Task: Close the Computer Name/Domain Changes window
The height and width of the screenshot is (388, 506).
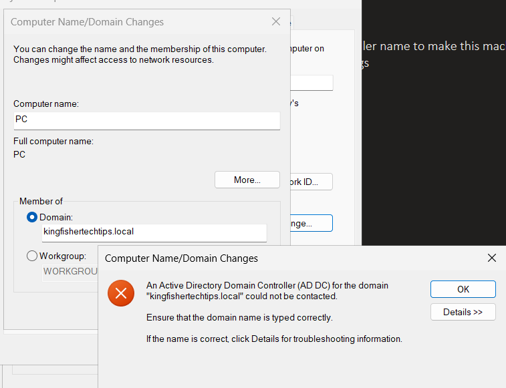Action: pyautogui.click(x=276, y=21)
